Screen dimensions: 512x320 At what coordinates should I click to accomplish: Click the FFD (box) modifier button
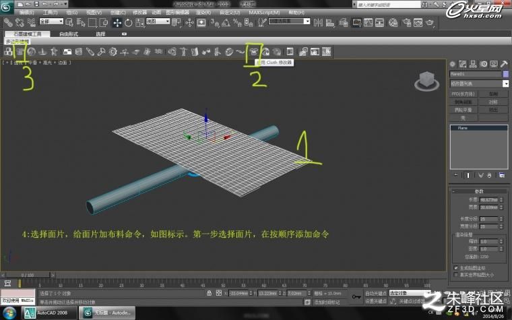pyautogui.click(x=463, y=94)
